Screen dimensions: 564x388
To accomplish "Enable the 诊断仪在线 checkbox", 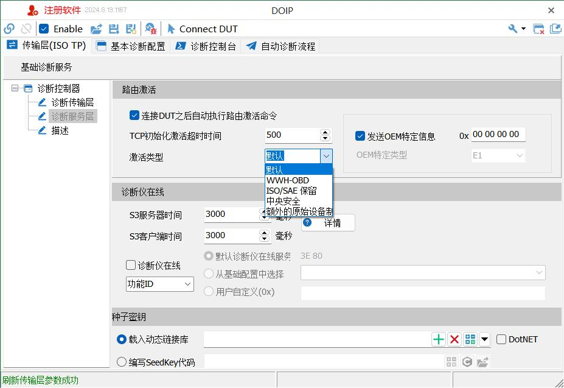I will [x=131, y=265].
